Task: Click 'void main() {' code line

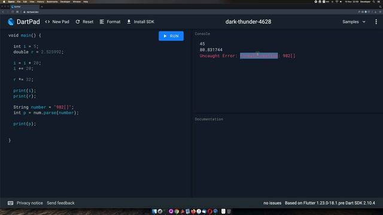Action: [25, 35]
